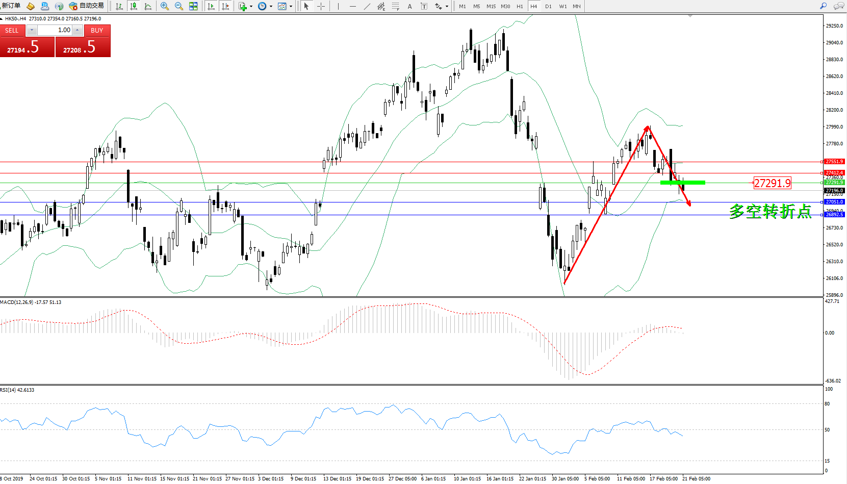Open the indicators list dropdown arrow
Screen dimensions: 847x484
[x=251, y=7]
